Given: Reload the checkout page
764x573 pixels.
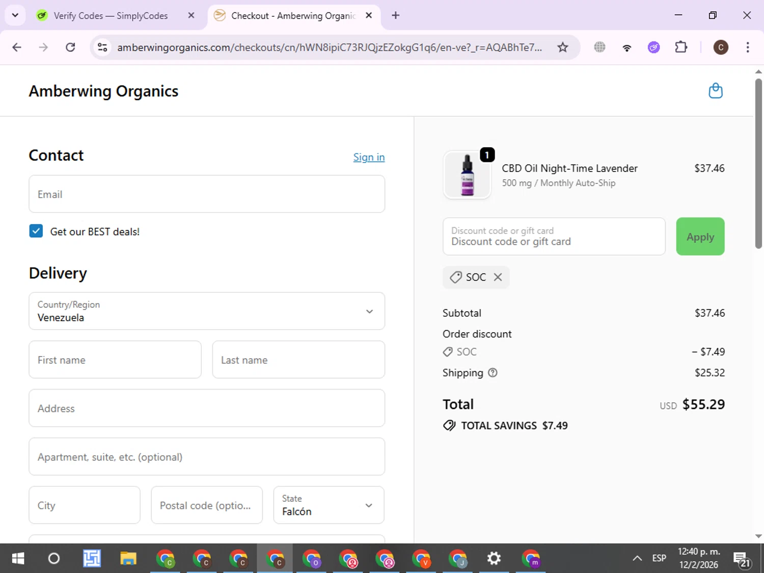Looking at the screenshot, I should (x=70, y=47).
